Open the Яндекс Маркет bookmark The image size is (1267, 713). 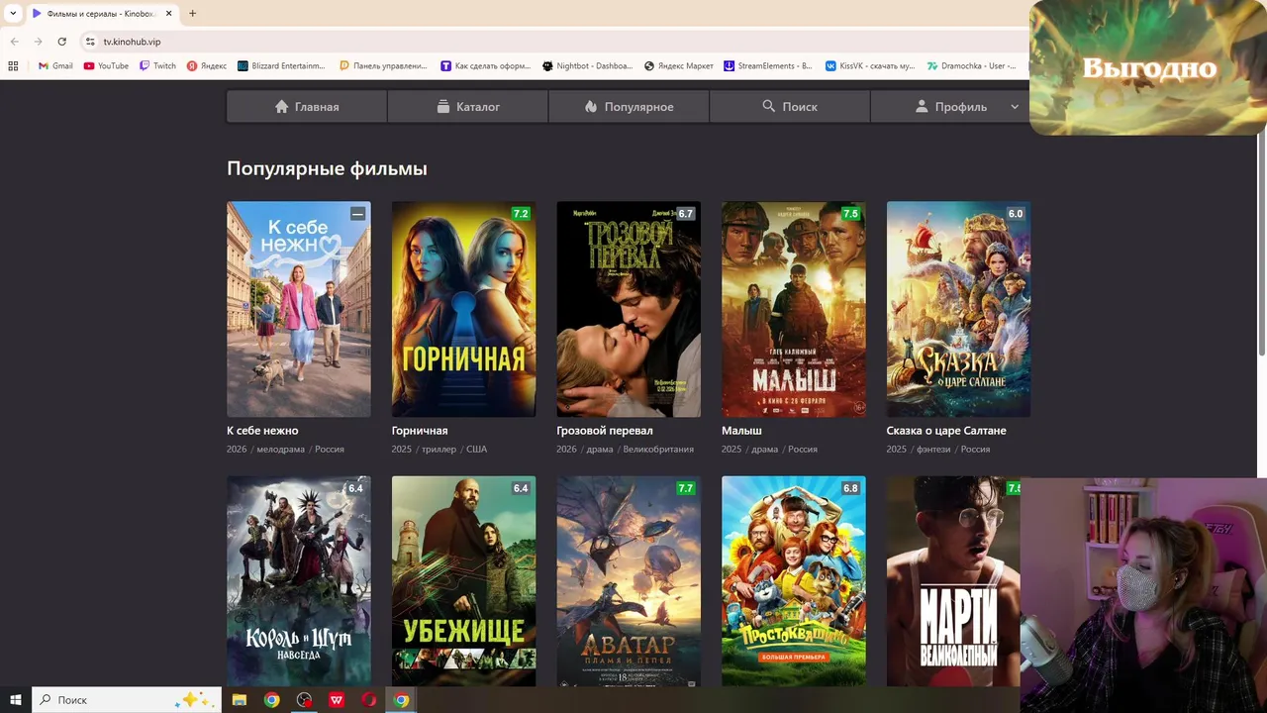pyautogui.click(x=679, y=66)
